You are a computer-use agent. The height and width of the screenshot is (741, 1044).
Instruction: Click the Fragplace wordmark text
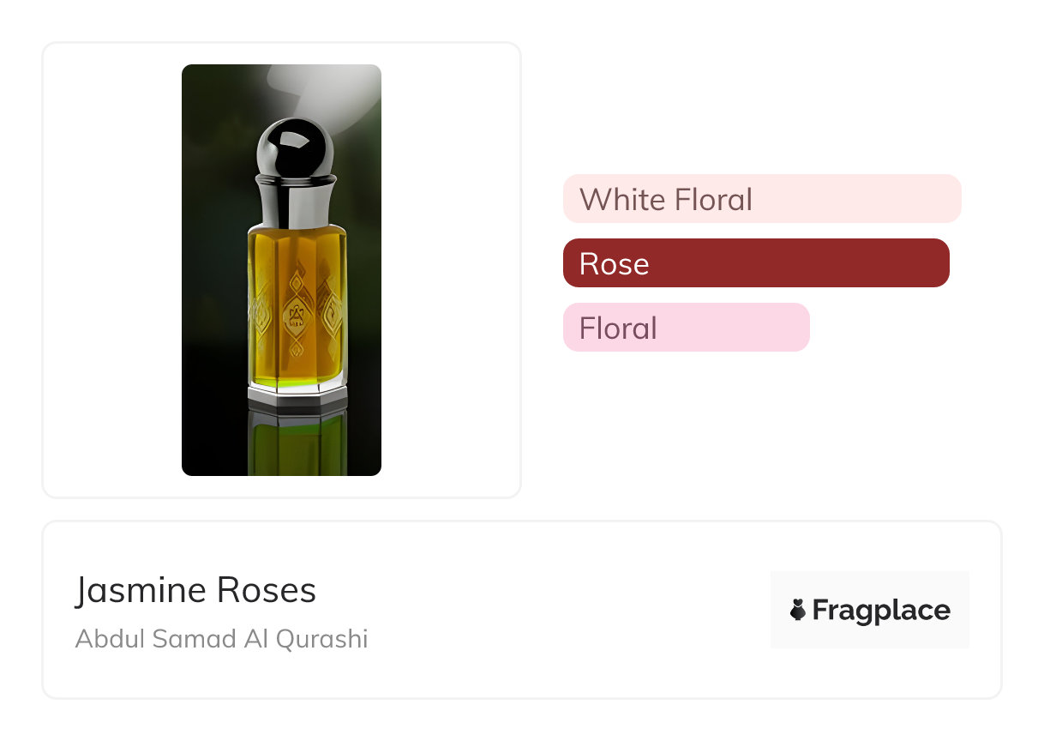point(881,611)
